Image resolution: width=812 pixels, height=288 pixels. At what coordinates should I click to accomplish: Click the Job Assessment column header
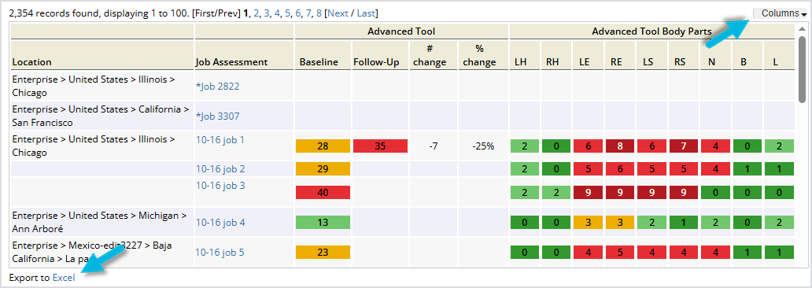click(231, 62)
